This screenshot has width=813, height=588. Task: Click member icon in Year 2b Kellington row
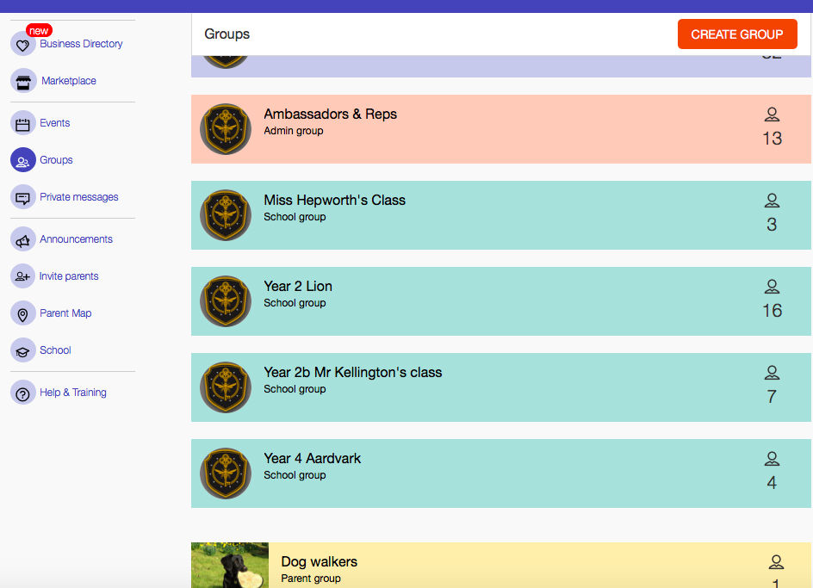(x=772, y=372)
